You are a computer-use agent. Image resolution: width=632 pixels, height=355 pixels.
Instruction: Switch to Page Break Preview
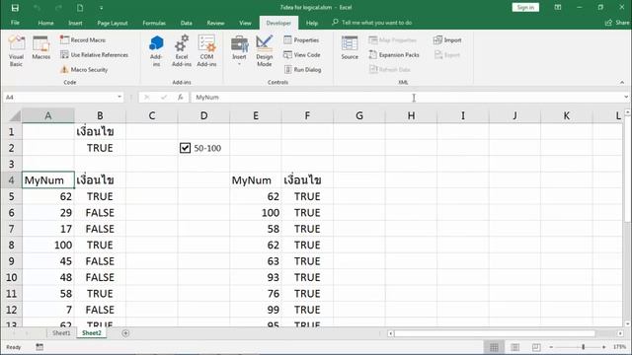pyautogui.click(x=536, y=347)
